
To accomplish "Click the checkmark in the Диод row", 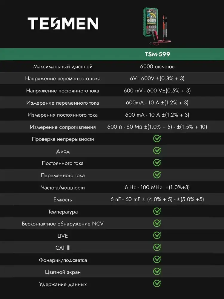I will coord(157,151).
